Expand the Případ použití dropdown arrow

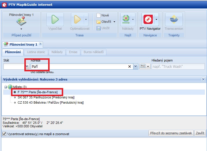(21, 29)
